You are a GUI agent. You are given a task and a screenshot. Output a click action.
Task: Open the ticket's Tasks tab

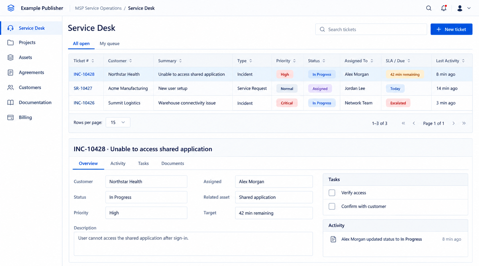143,163
